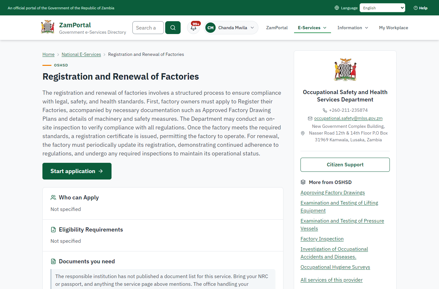439x289 pixels.
Task: Expand the Information menu
Action: [x=353, y=28]
